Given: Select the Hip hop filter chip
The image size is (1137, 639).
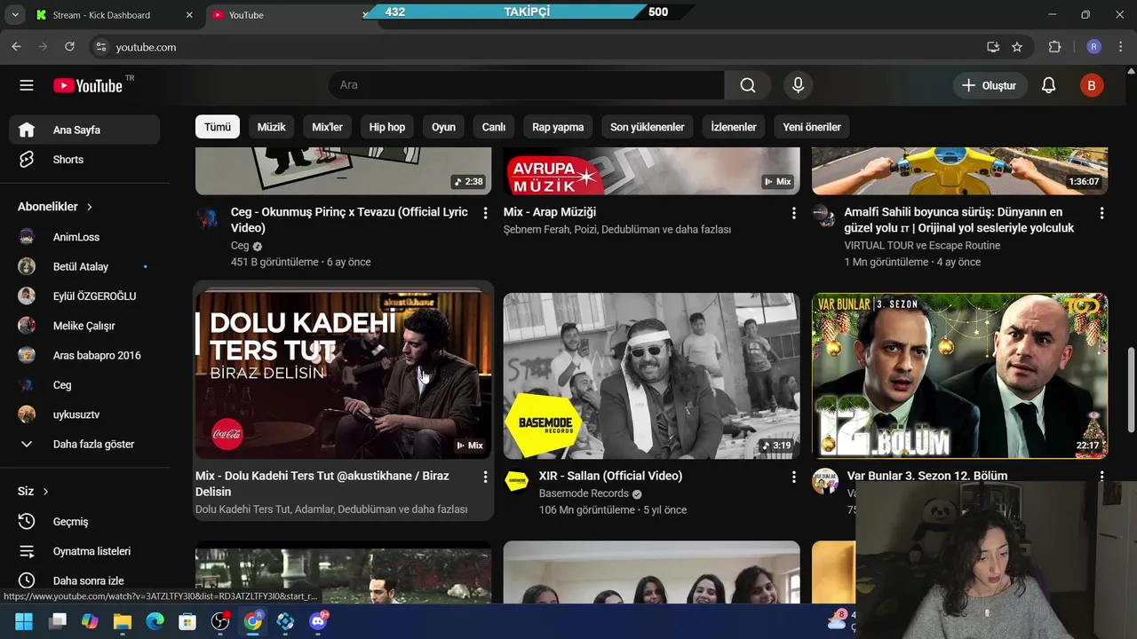Looking at the screenshot, I should pyautogui.click(x=387, y=127).
